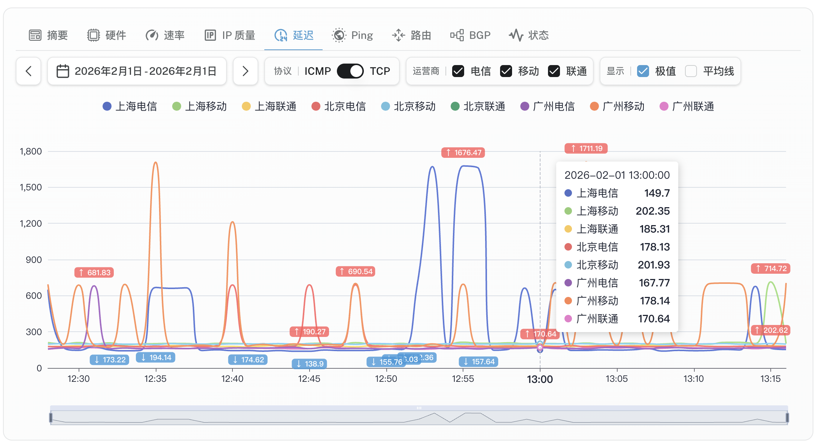
Task: Enable the 平均线 average line checkbox
Action: pyautogui.click(x=691, y=71)
